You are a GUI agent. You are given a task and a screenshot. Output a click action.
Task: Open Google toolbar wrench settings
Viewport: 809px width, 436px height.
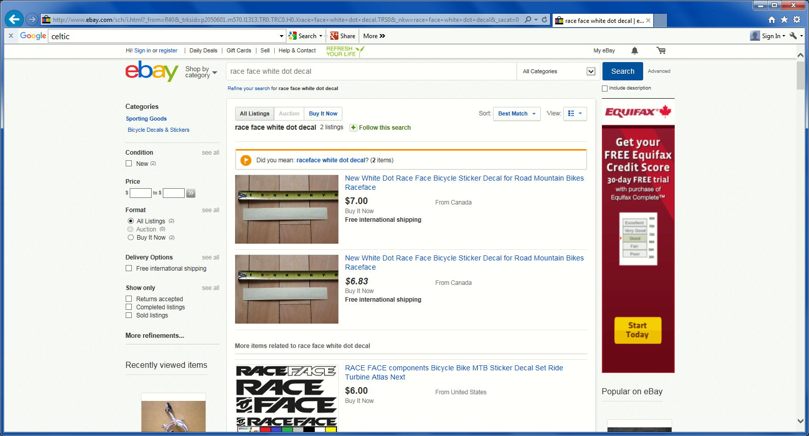click(x=793, y=36)
